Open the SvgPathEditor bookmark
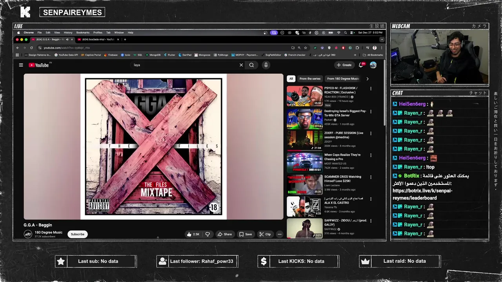Image resolution: width=502 pixels, height=282 pixels. tap(271, 55)
